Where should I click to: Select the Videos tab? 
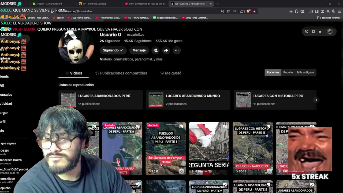click(74, 73)
